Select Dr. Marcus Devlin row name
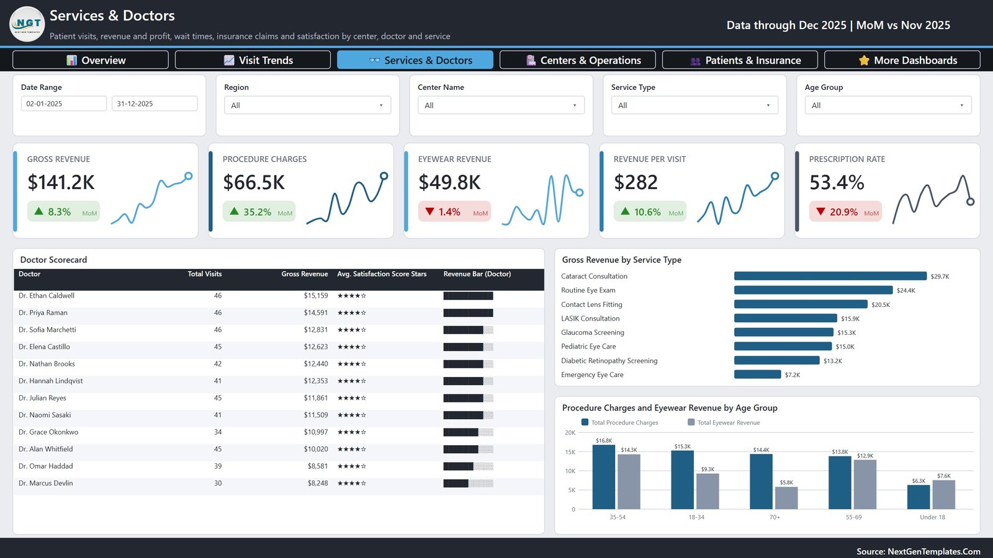993x558 pixels. point(45,484)
